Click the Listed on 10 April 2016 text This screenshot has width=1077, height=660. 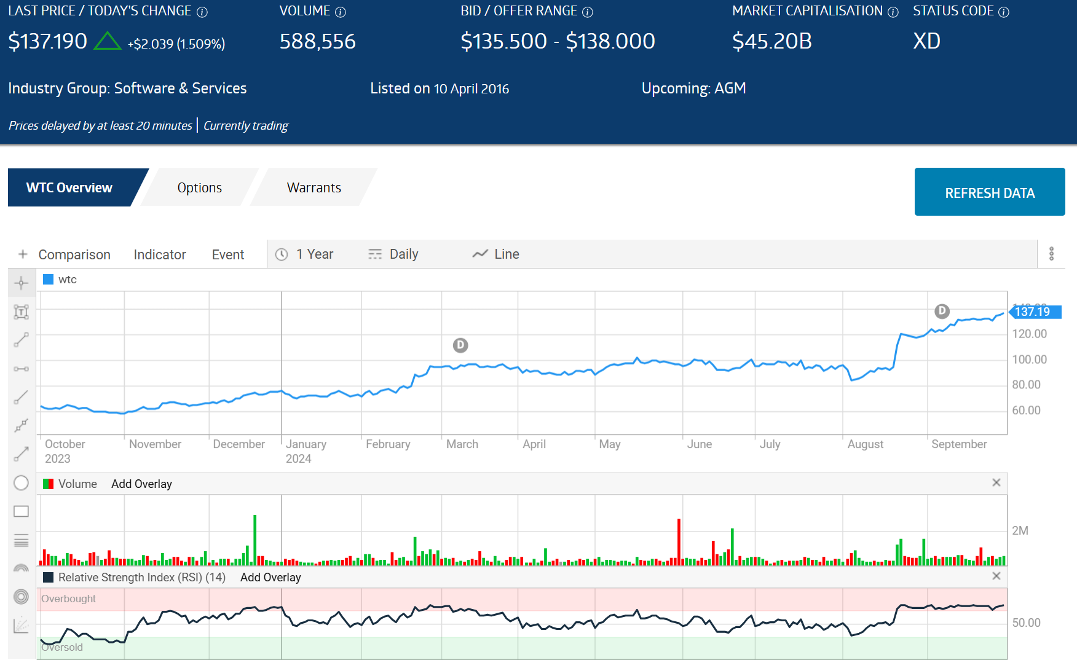[440, 88]
